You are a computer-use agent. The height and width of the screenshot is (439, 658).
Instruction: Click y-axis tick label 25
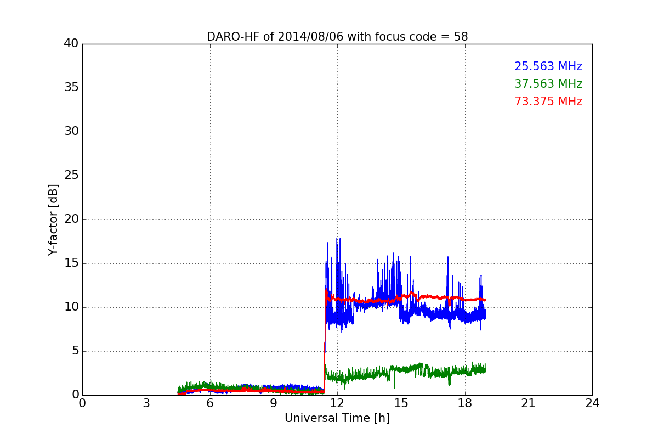[70, 176]
